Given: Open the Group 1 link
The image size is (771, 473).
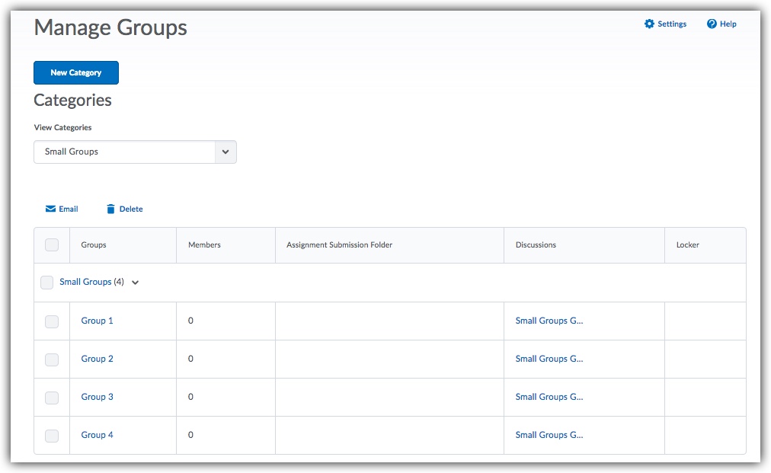Looking at the screenshot, I should [97, 321].
